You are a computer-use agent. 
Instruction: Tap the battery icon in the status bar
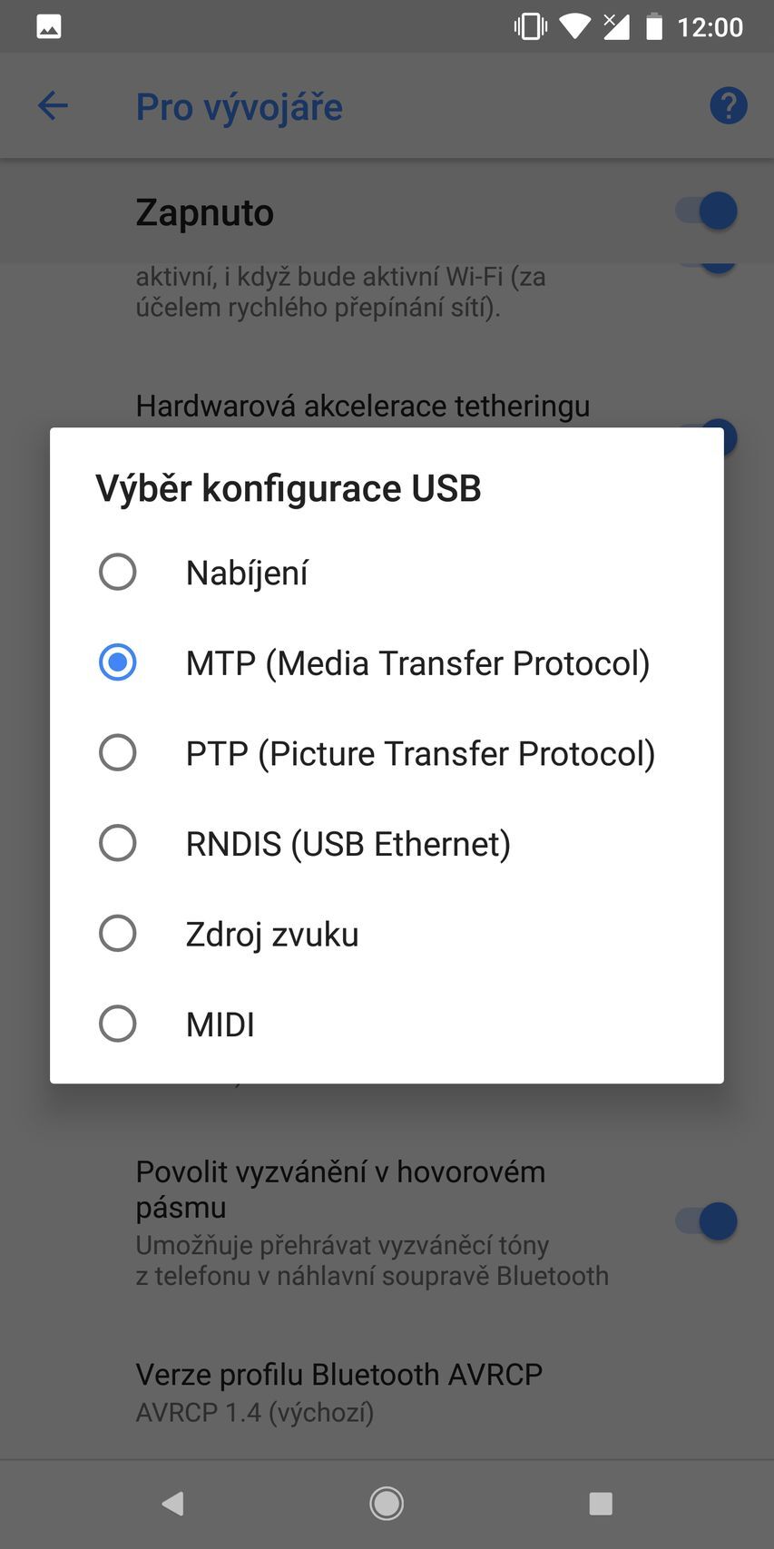(x=655, y=25)
